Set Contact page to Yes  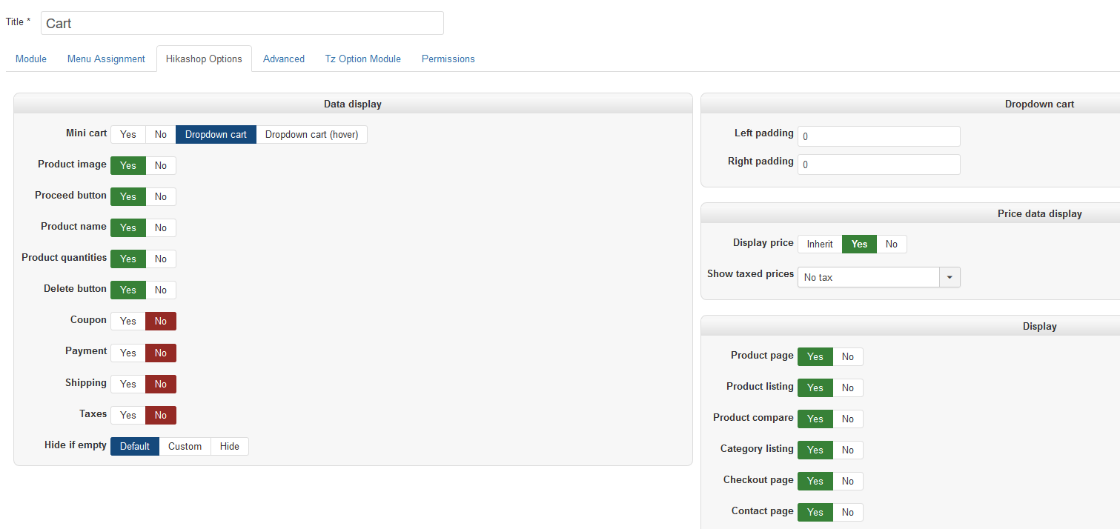[x=815, y=512]
